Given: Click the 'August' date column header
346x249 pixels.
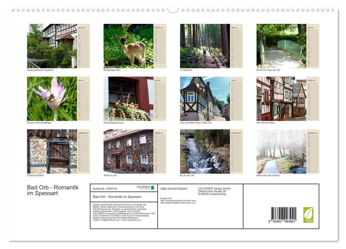Looking at the screenshot, I should (x=311, y=80).
